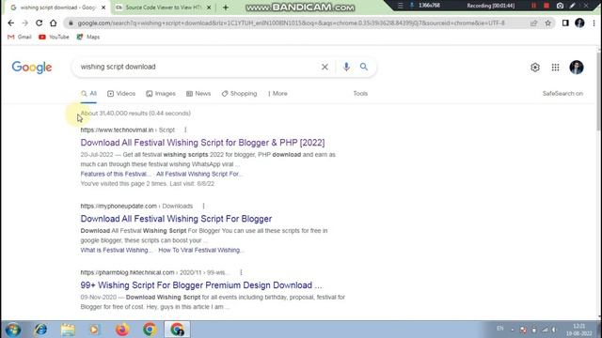Viewport: 602px width, 338px height.
Task: Go back to previous page in browser
Action: (x=10, y=23)
